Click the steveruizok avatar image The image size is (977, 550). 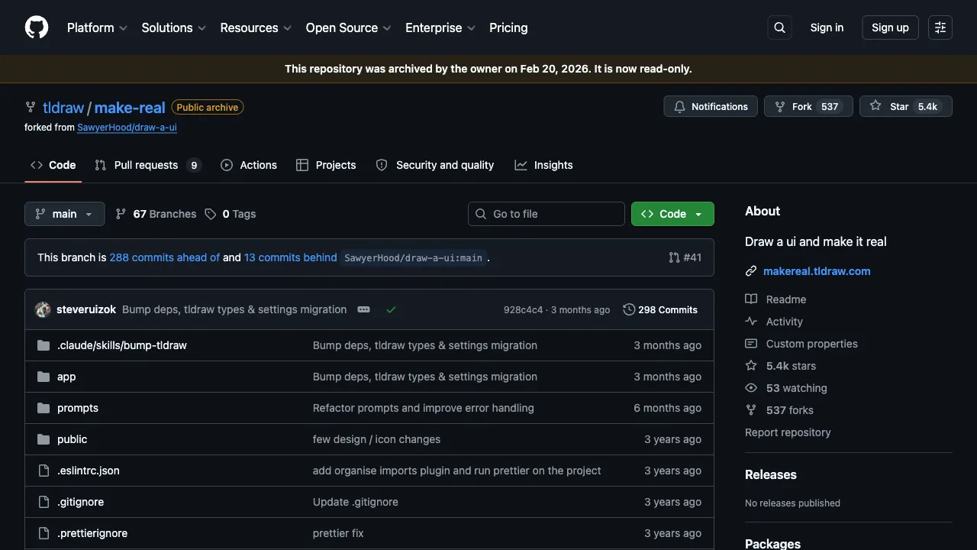[x=43, y=309]
